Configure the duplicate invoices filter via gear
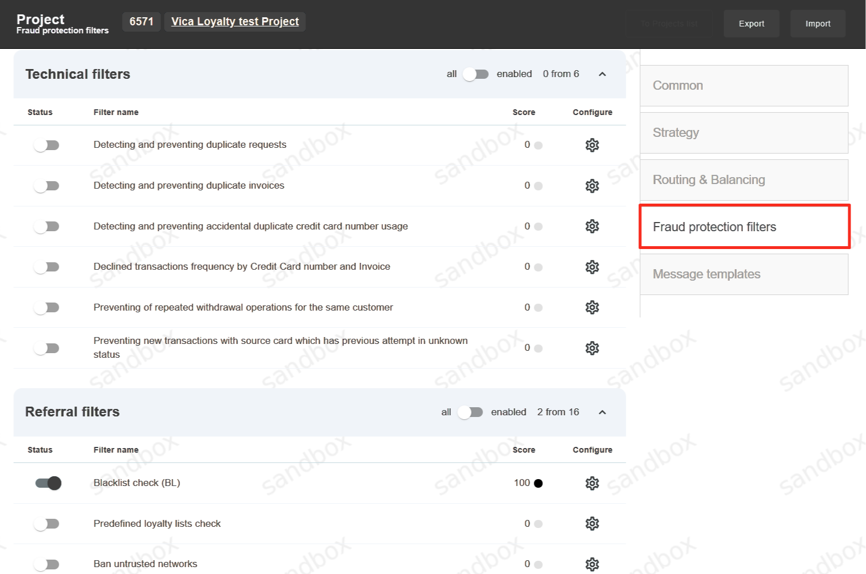 click(x=592, y=186)
